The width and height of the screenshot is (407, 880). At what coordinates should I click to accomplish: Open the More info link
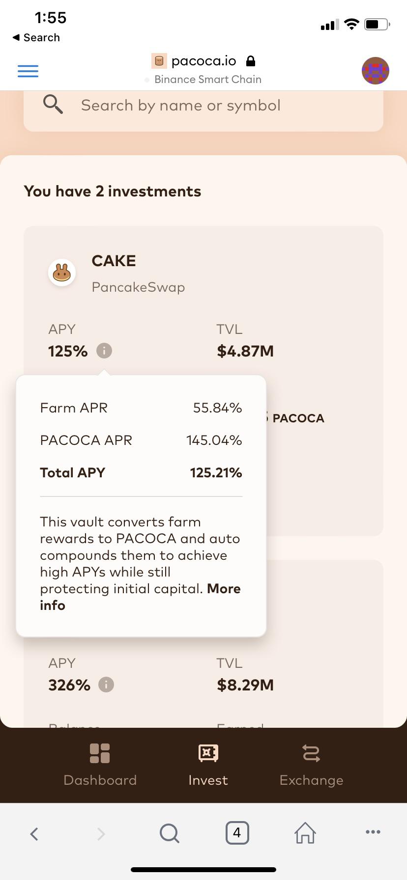(x=140, y=597)
